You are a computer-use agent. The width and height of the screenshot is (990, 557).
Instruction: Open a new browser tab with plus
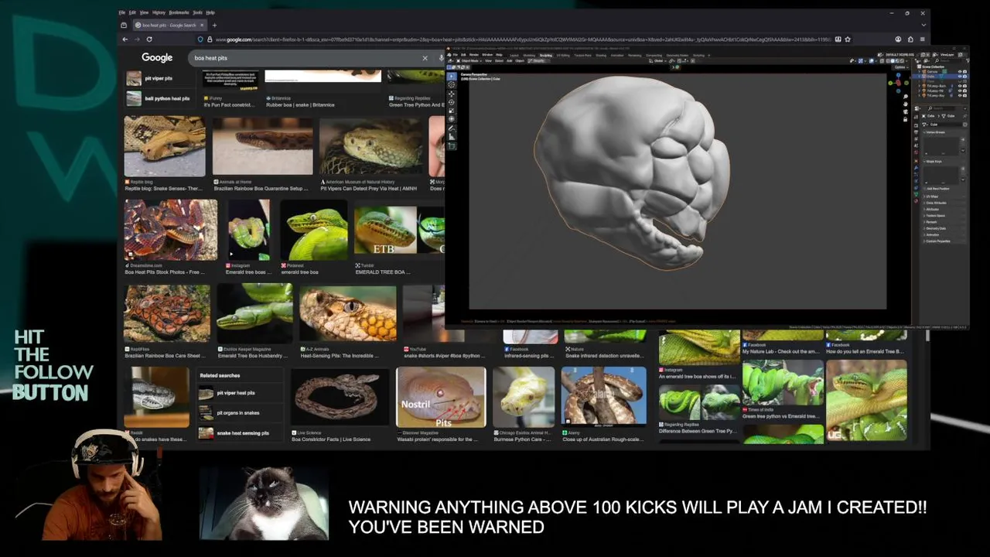pyautogui.click(x=214, y=25)
